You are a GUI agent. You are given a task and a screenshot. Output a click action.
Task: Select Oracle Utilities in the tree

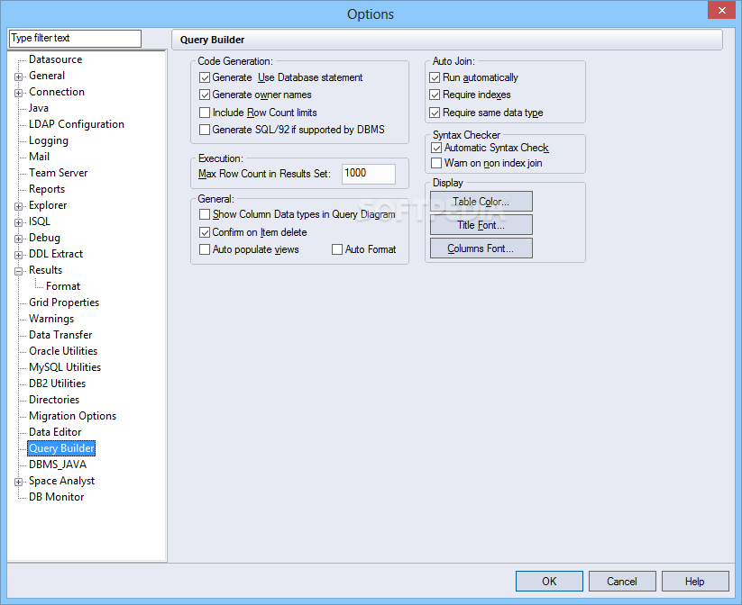click(63, 351)
